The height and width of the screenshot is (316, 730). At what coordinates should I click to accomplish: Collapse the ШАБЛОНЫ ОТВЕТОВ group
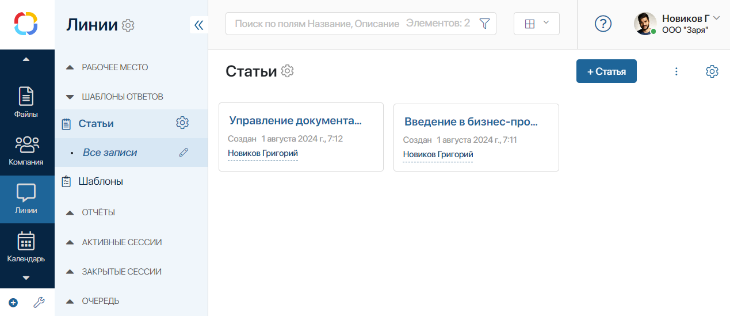[114, 97]
